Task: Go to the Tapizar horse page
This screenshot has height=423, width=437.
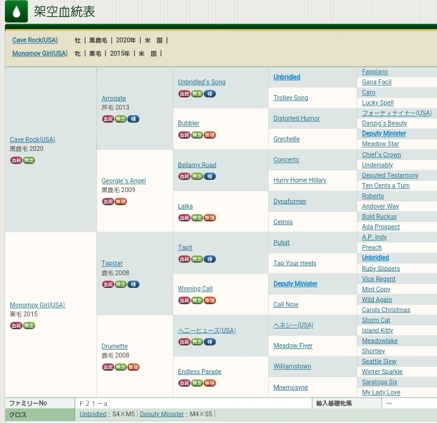Action: click(x=112, y=263)
